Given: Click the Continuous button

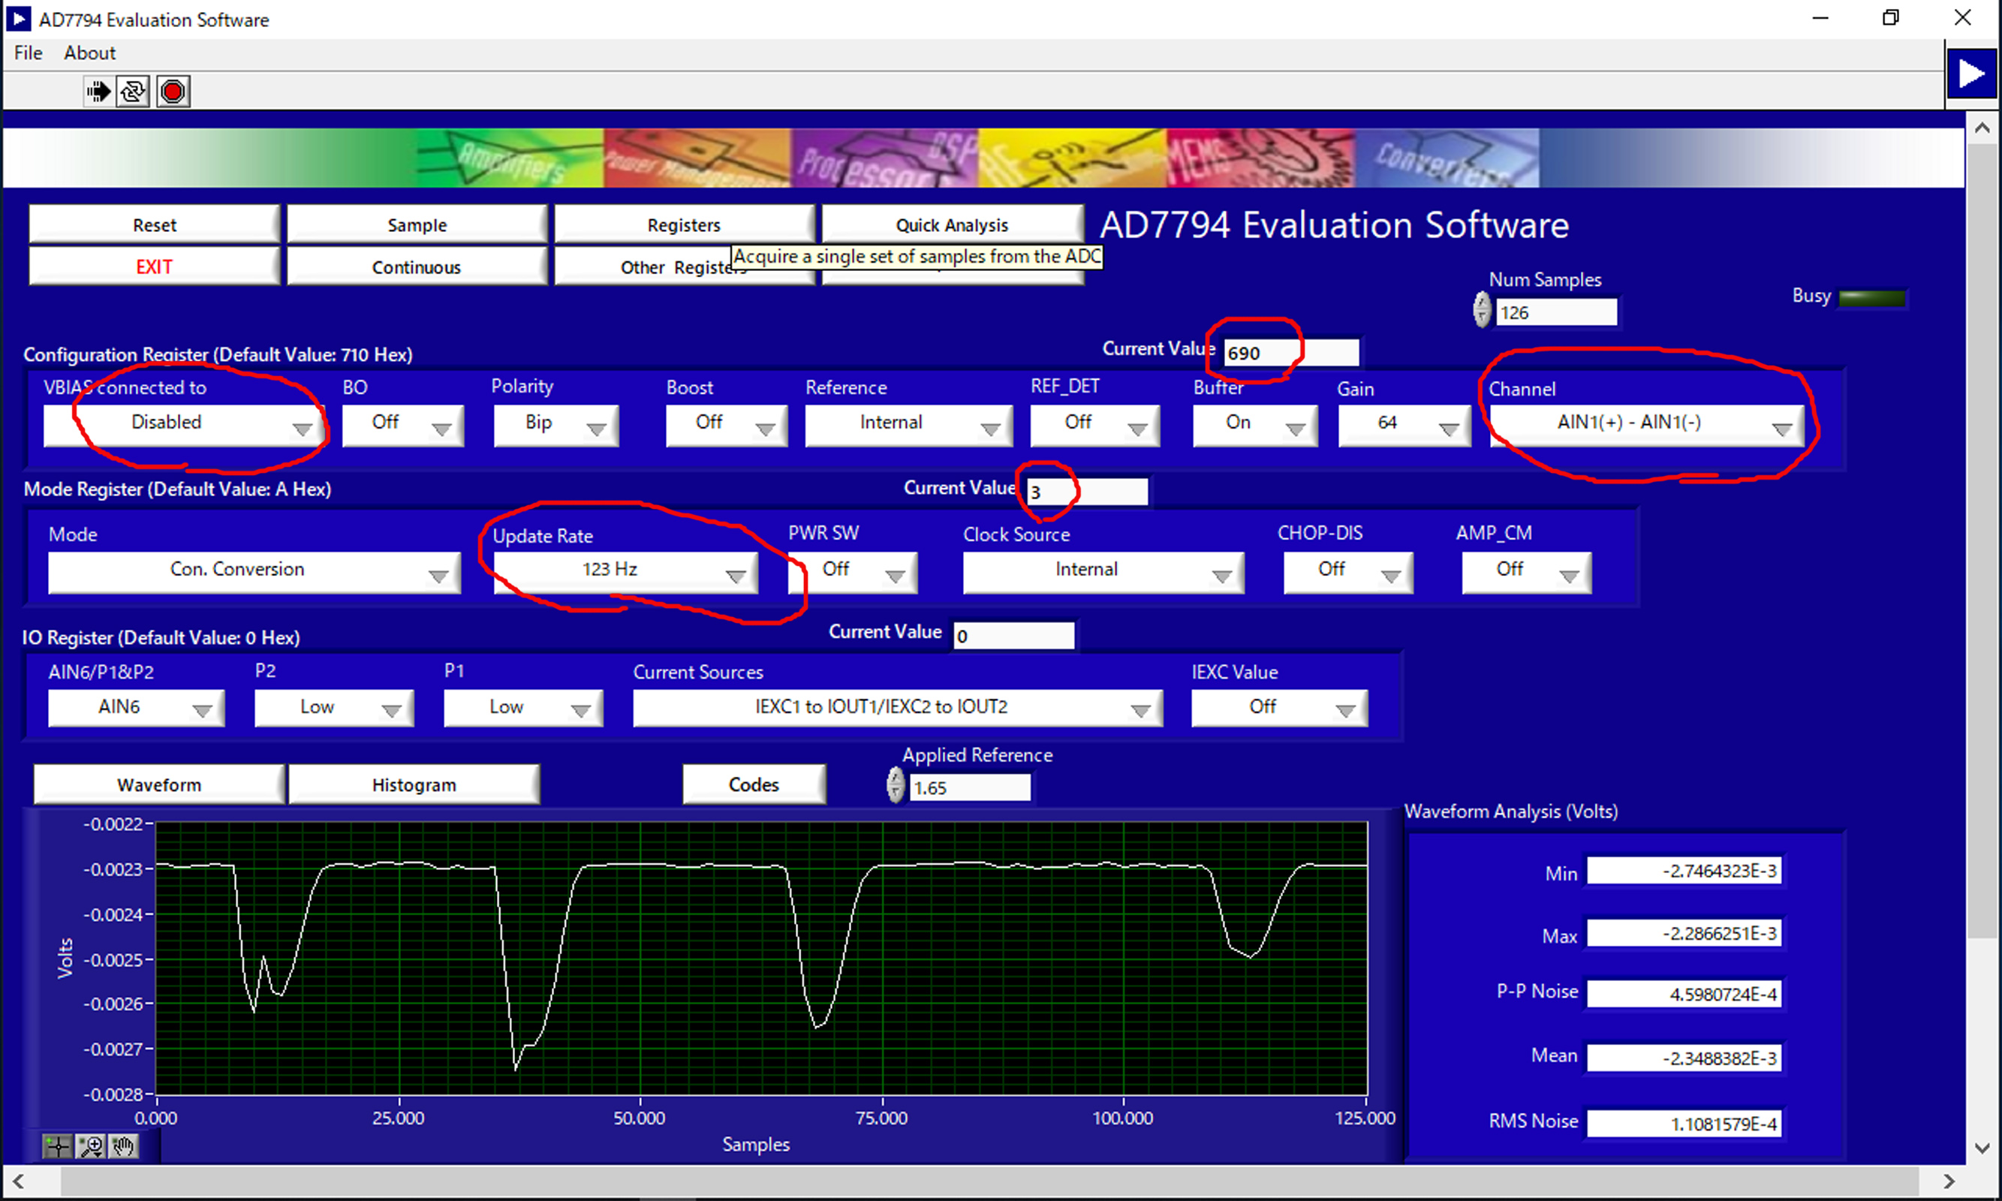Looking at the screenshot, I should click(417, 266).
